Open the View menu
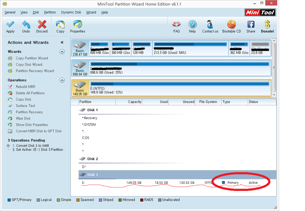Viewport: 305px width, 211px height. 24,12
